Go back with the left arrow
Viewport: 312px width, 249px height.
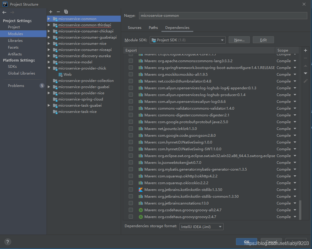[x=4, y=12]
